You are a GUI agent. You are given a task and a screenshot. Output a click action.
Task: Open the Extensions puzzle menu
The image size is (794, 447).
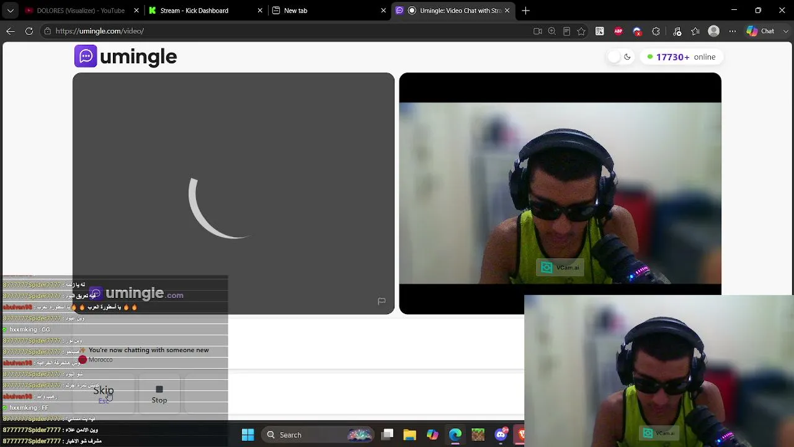coord(656,31)
